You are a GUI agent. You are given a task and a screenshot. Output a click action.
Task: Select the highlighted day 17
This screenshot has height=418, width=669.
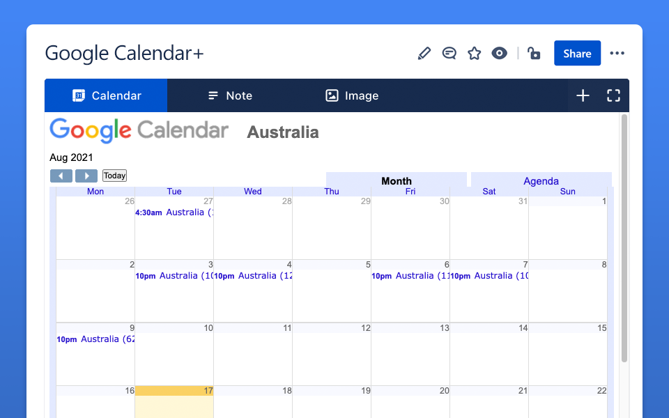click(174, 402)
